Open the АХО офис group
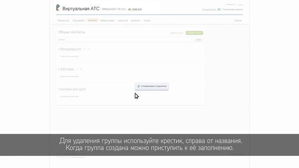 click(x=67, y=69)
